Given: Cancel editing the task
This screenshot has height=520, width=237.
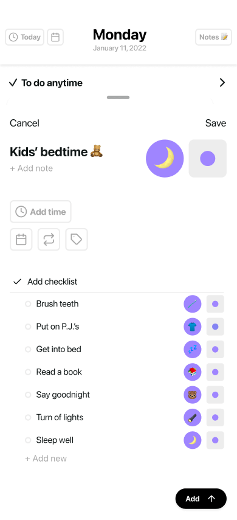Looking at the screenshot, I should pos(24,123).
